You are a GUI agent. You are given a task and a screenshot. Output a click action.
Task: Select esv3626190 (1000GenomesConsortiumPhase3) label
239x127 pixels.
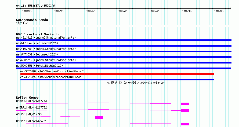pos(52,77)
